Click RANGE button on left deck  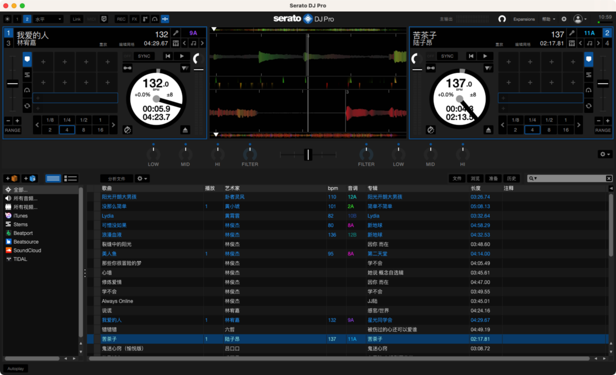click(x=13, y=130)
